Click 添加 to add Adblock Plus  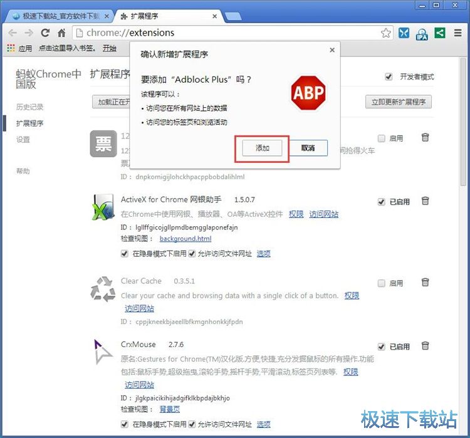tap(263, 148)
